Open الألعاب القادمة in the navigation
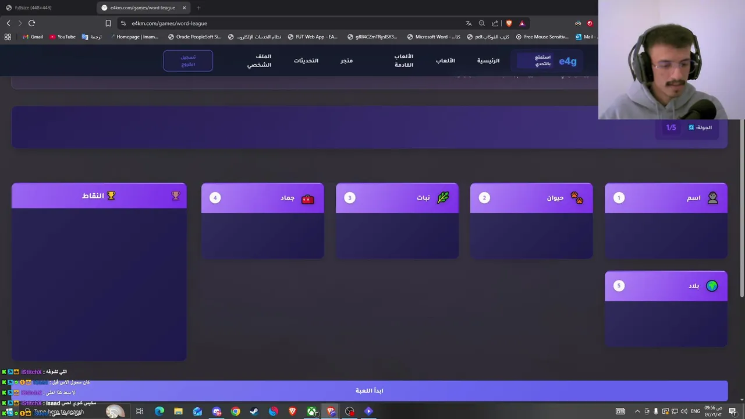The image size is (745, 419). (x=404, y=61)
